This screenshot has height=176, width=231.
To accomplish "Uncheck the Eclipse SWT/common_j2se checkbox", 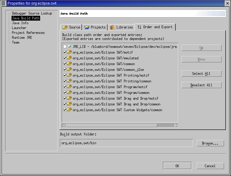I will (x=65, y=69).
